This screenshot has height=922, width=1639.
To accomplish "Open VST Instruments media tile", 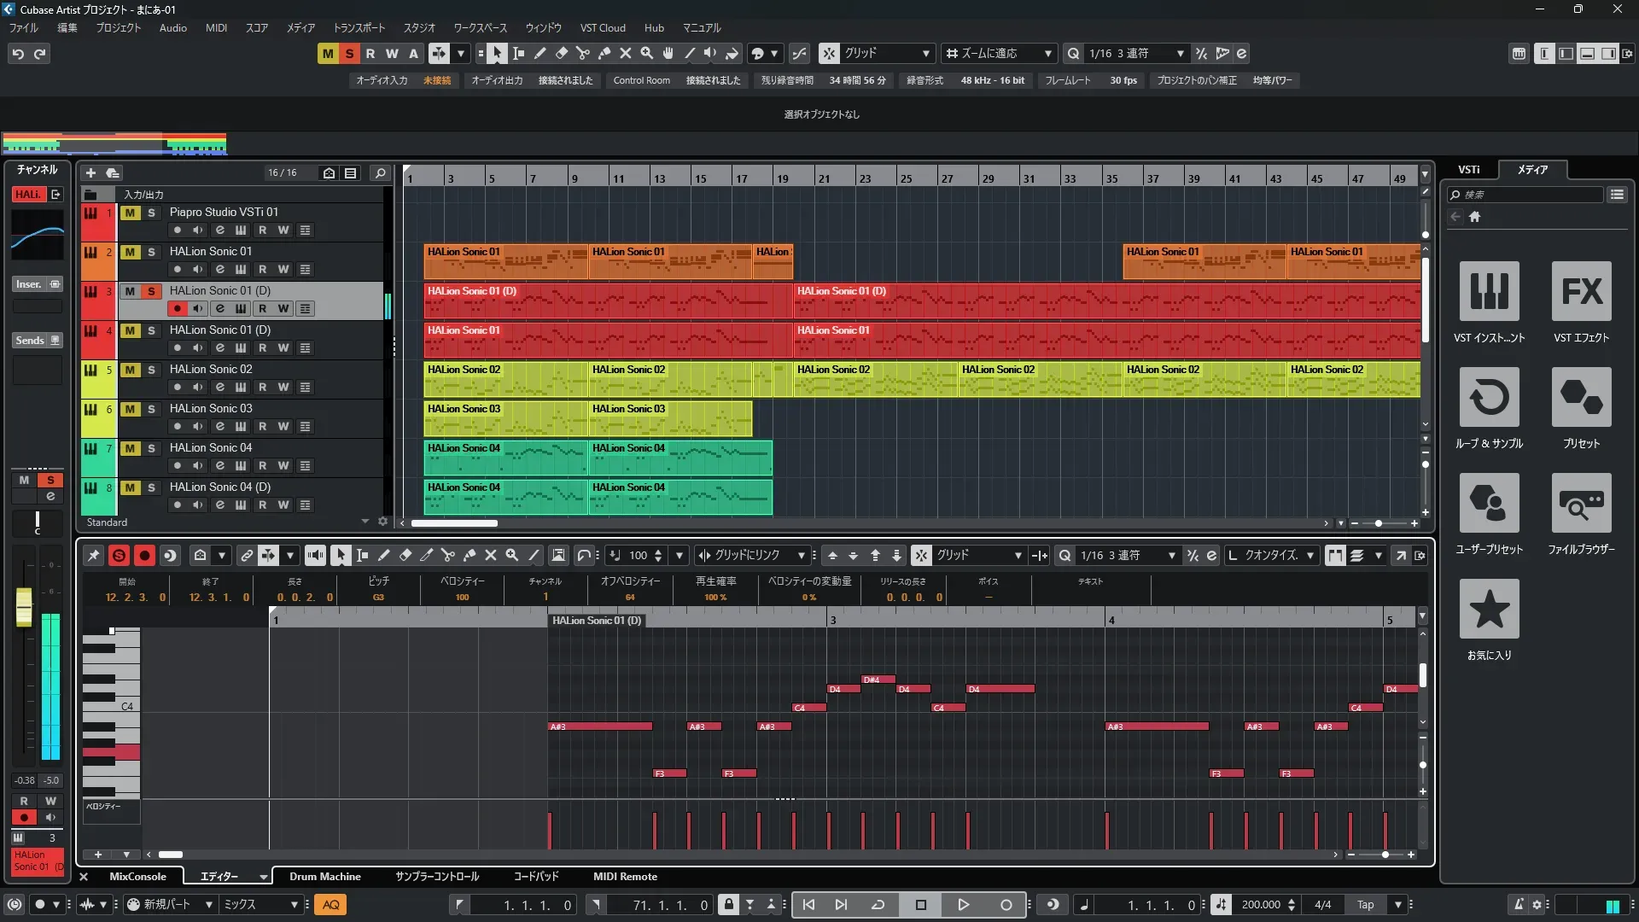I will (1489, 292).
